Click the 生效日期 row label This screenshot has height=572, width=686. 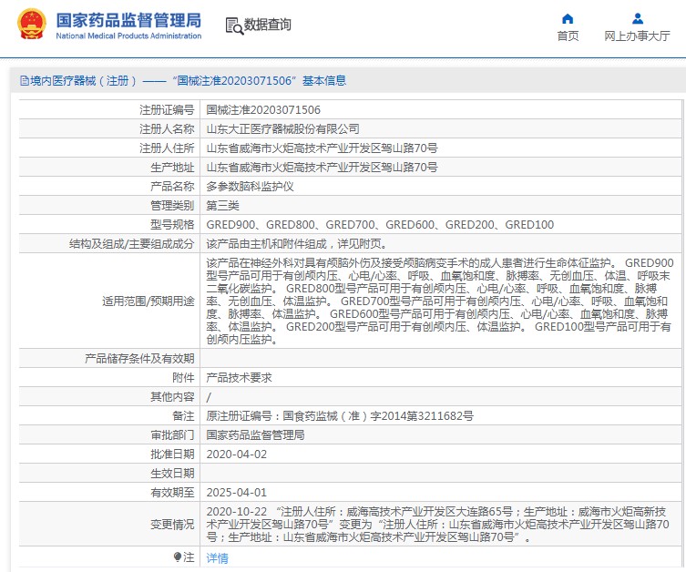[x=172, y=473]
